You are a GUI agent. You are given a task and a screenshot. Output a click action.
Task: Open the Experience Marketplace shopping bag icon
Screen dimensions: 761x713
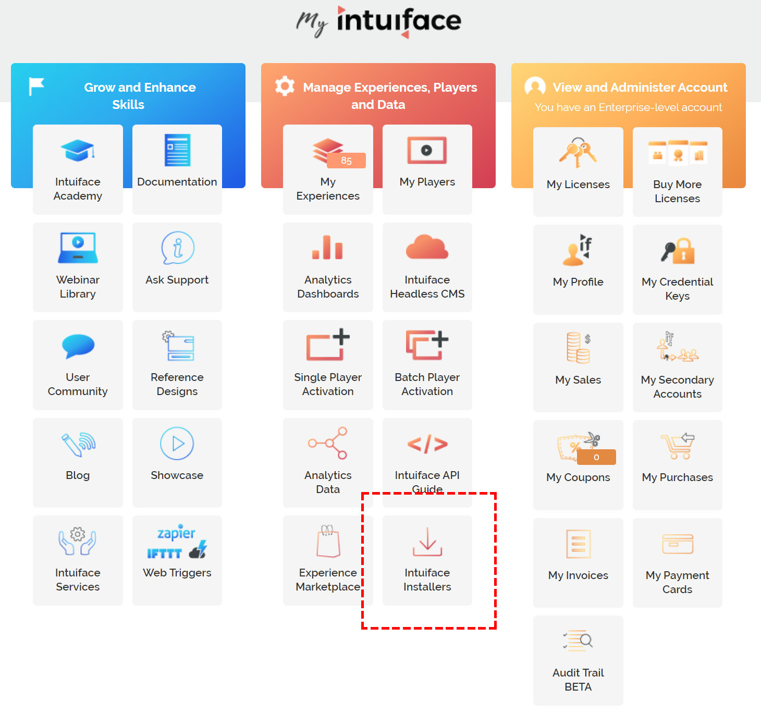[x=328, y=541]
